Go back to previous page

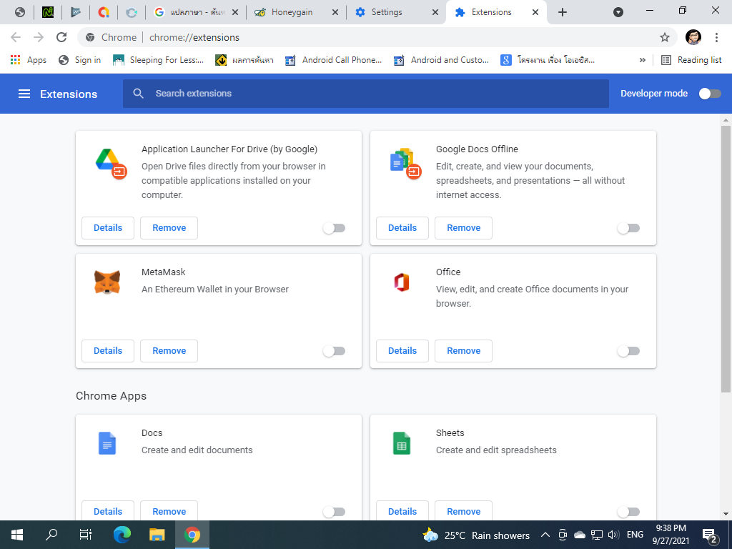16,37
